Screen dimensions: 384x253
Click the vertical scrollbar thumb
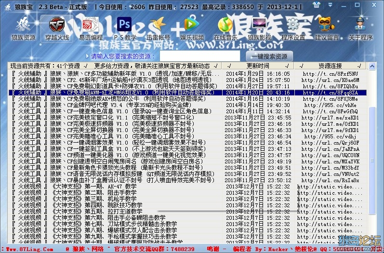pos(372,160)
